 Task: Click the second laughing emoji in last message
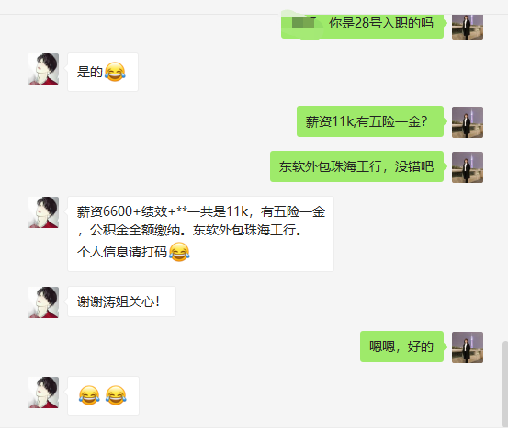[x=116, y=395]
